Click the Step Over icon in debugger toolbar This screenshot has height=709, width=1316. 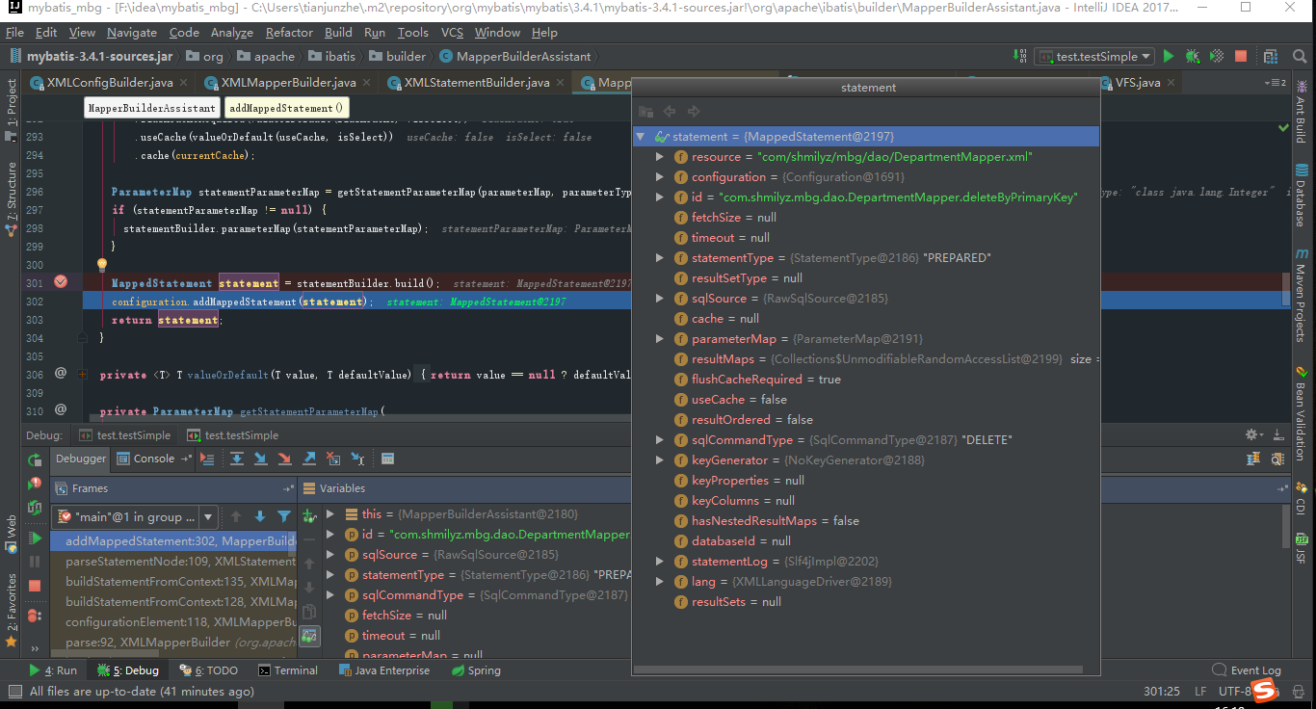pyautogui.click(x=236, y=460)
